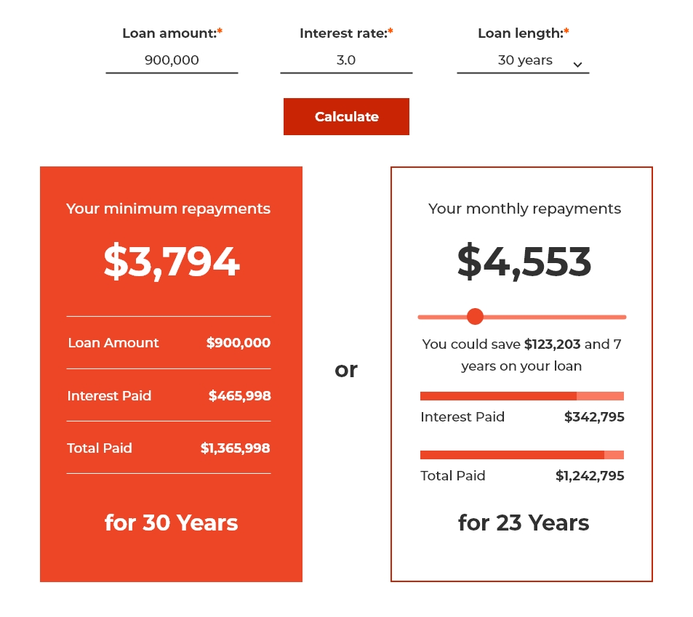The image size is (693, 617).
Task: Click the $342,795 Interest Paid value
Action: pyautogui.click(x=594, y=417)
